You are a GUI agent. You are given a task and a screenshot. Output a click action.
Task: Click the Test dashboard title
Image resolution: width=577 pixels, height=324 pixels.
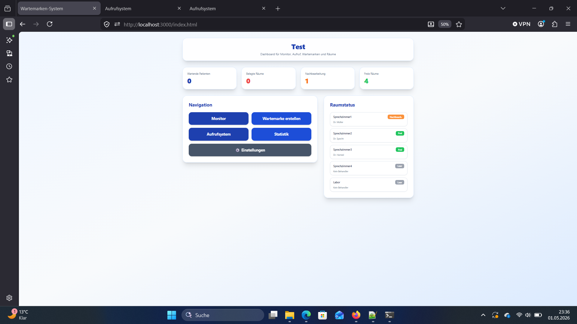(298, 47)
